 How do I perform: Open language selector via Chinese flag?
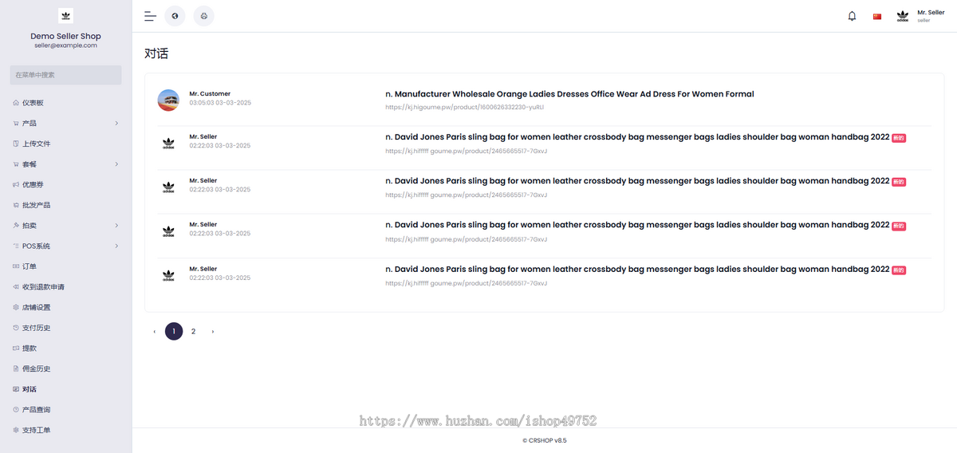[x=877, y=16]
